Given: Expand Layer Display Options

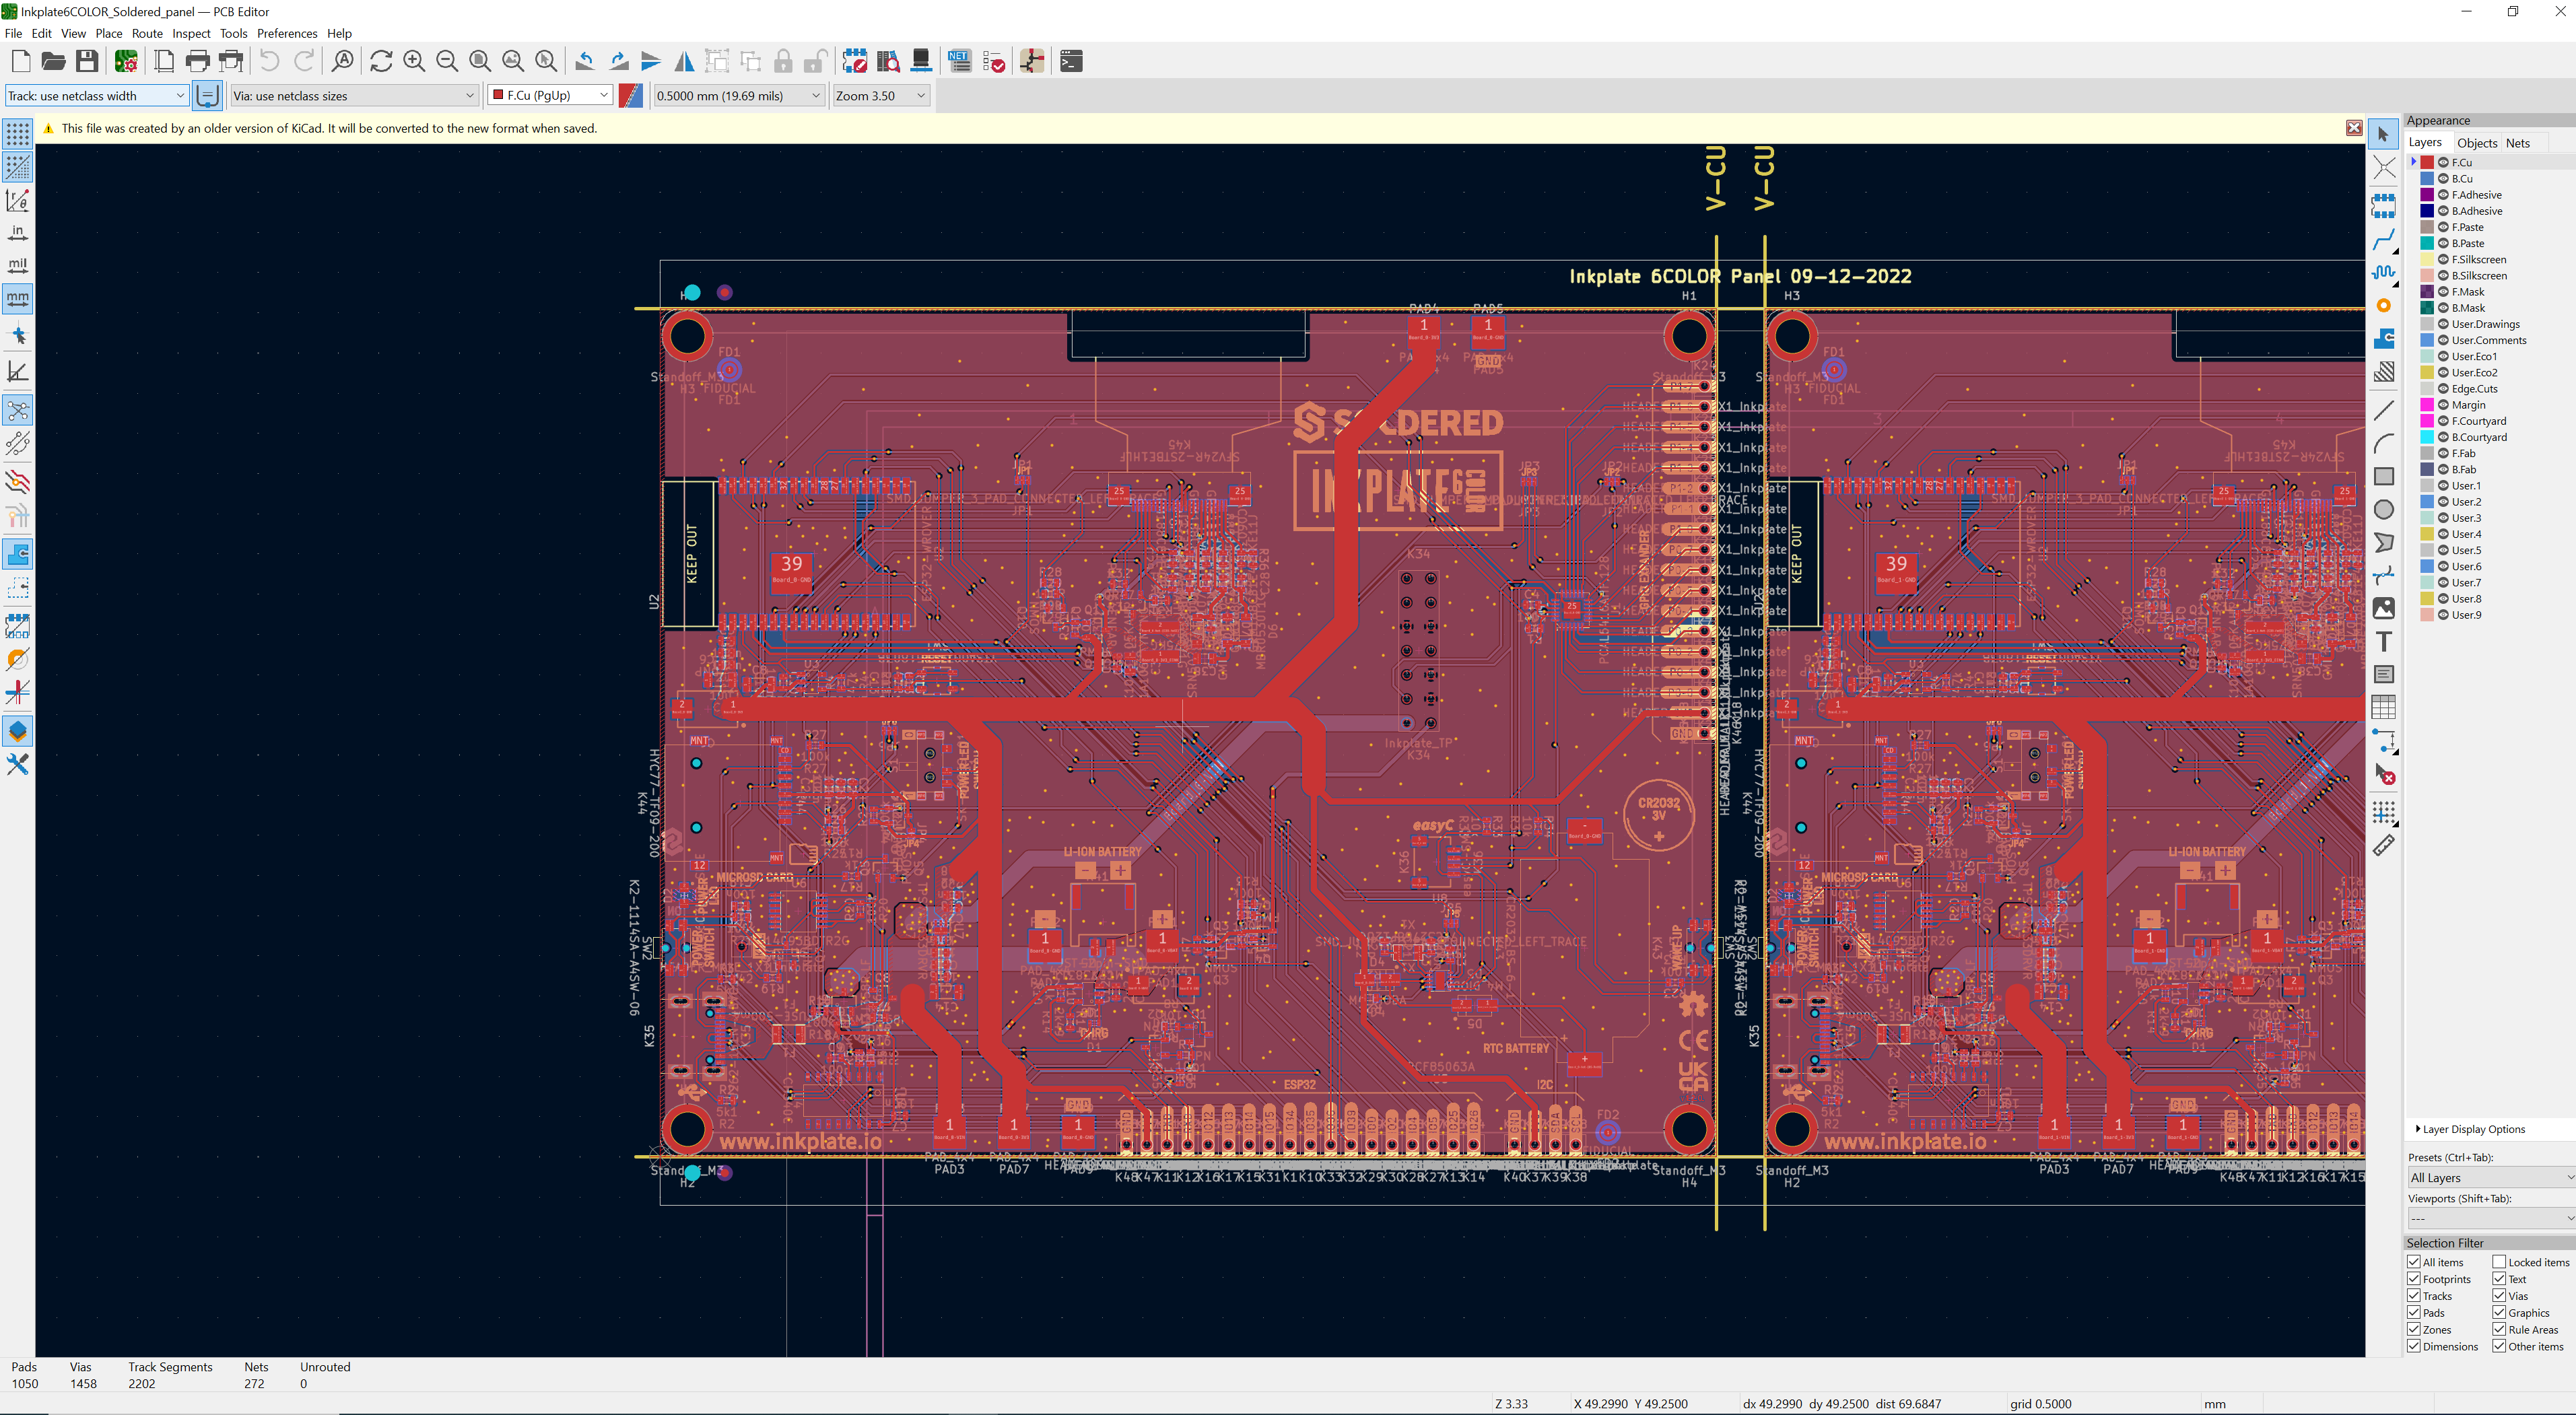Looking at the screenshot, I should pyautogui.click(x=2470, y=1129).
